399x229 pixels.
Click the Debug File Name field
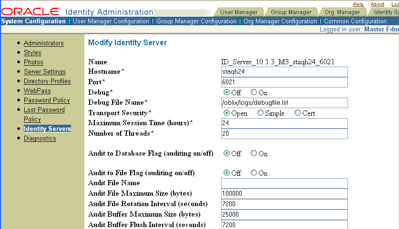pyautogui.click(x=284, y=103)
